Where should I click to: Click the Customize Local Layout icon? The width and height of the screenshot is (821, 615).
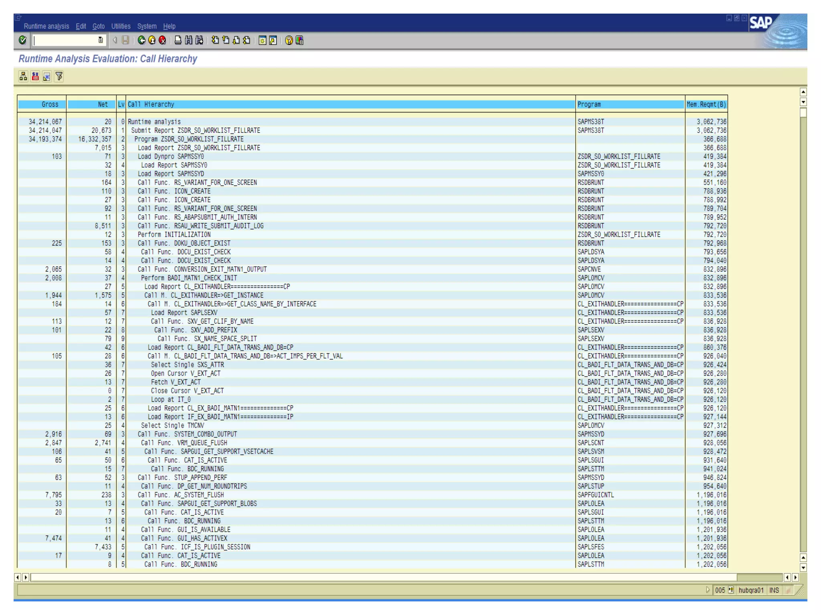(299, 40)
